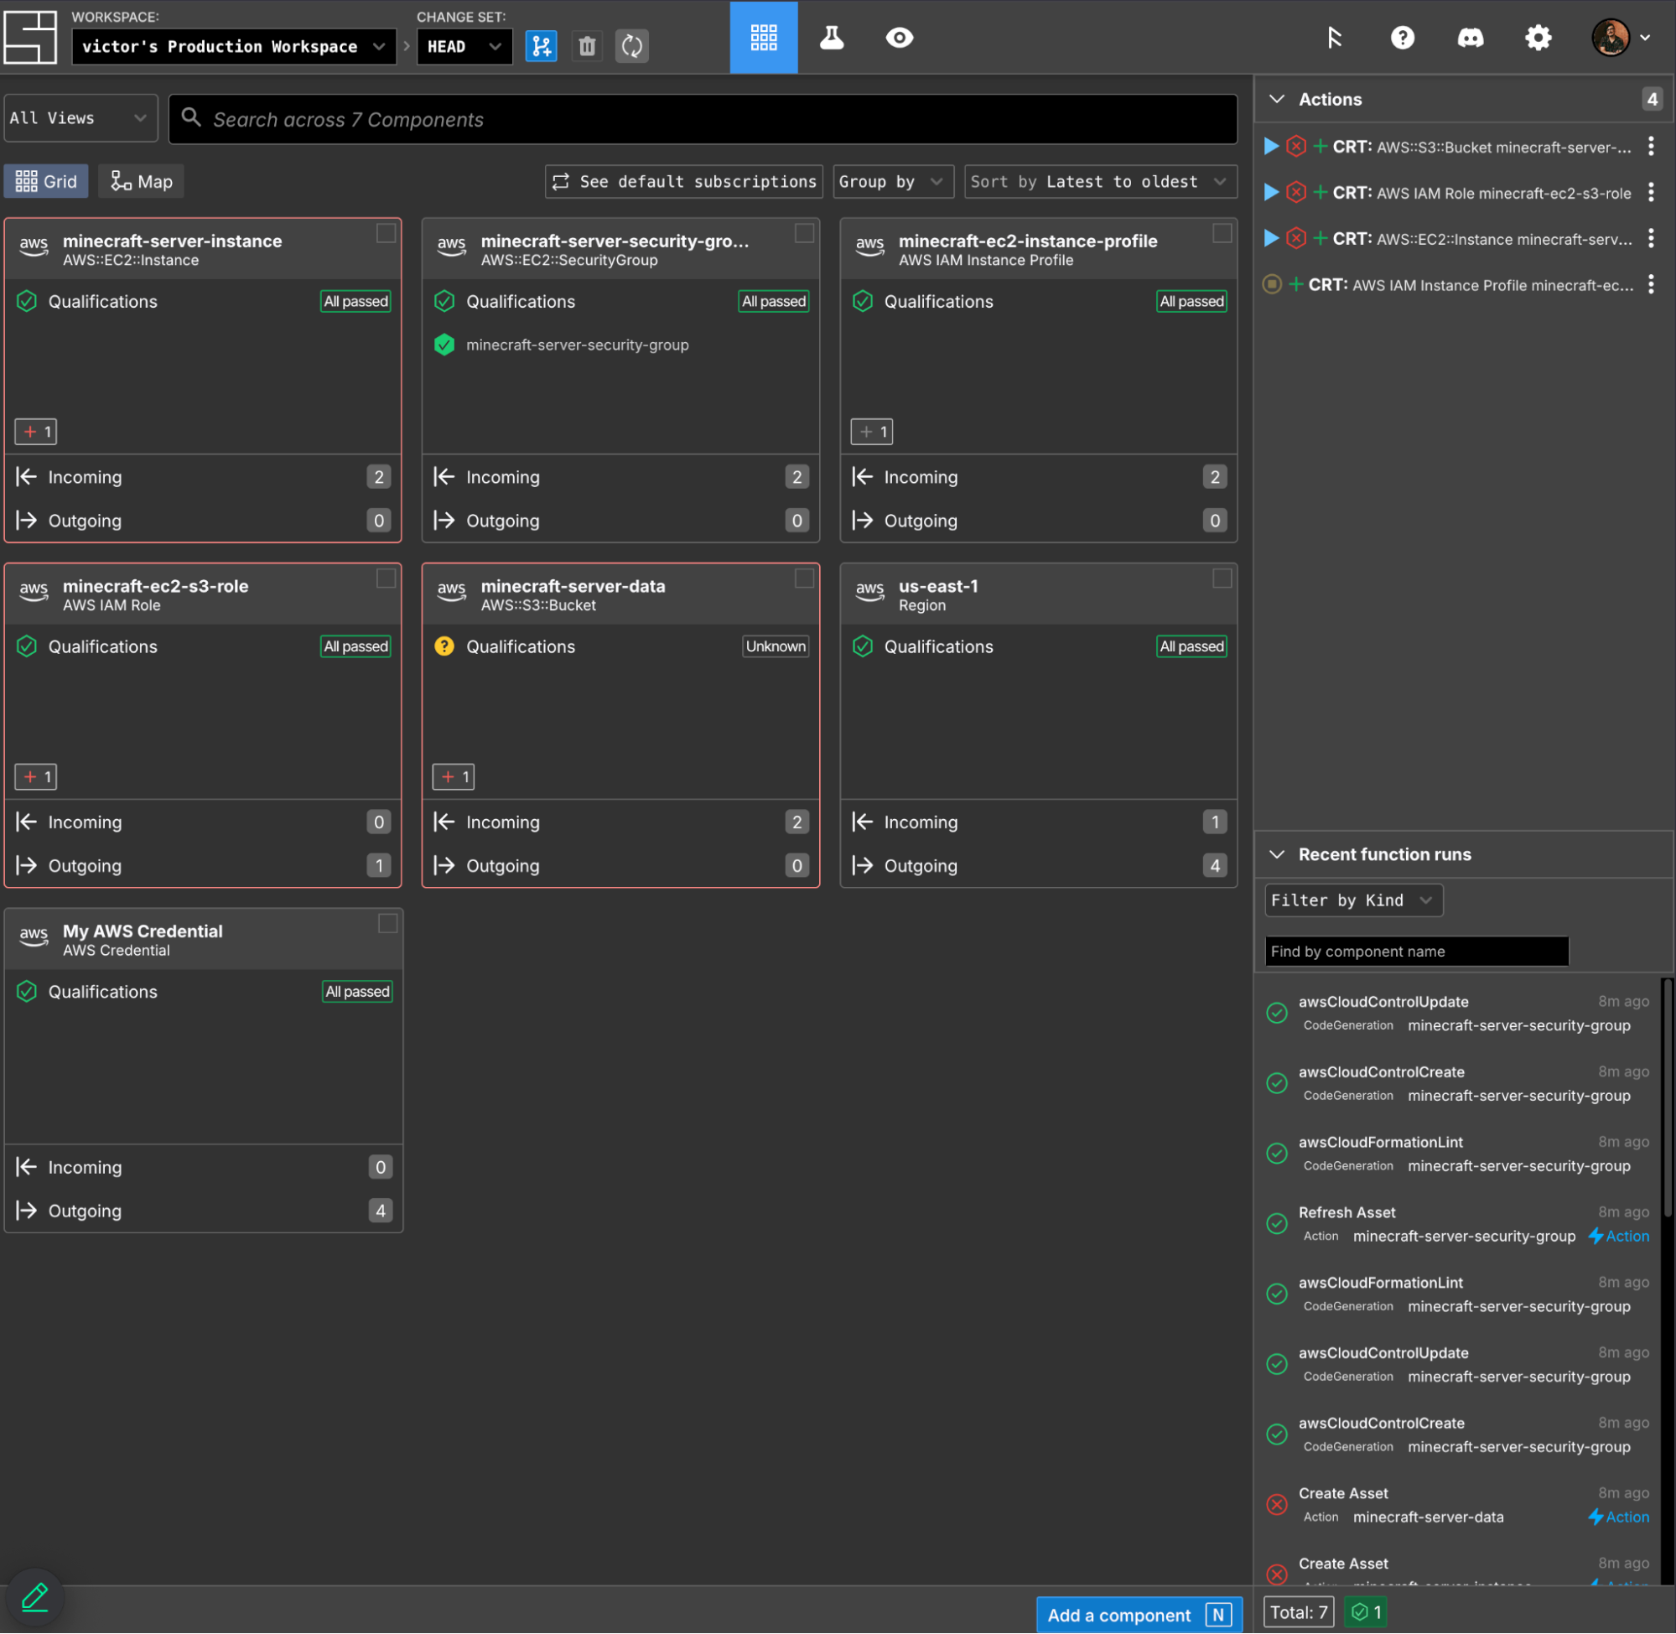
Task: Open the user profile avatar menu
Action: pyautogui.click(x=1620, y=37)
